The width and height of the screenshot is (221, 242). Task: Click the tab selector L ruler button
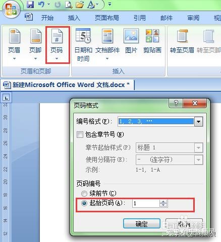6,97
